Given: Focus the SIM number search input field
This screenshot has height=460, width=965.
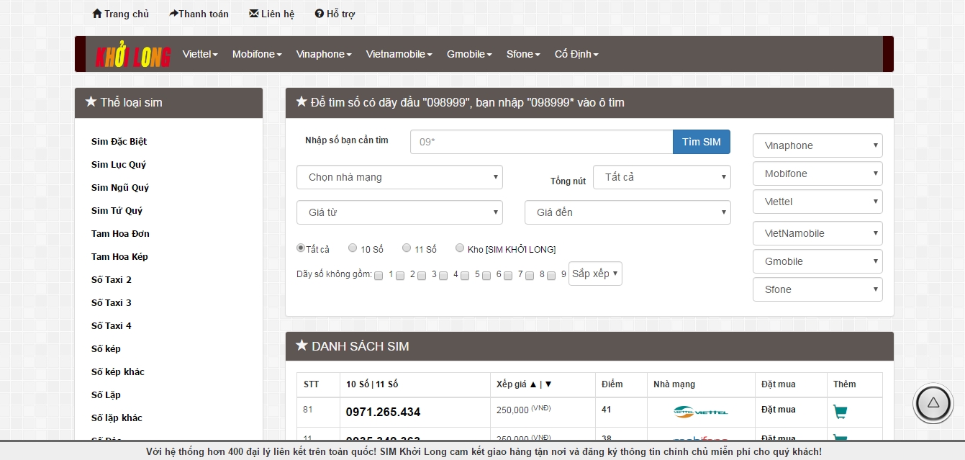Looking at the screenshot, I should click(541, 142).
